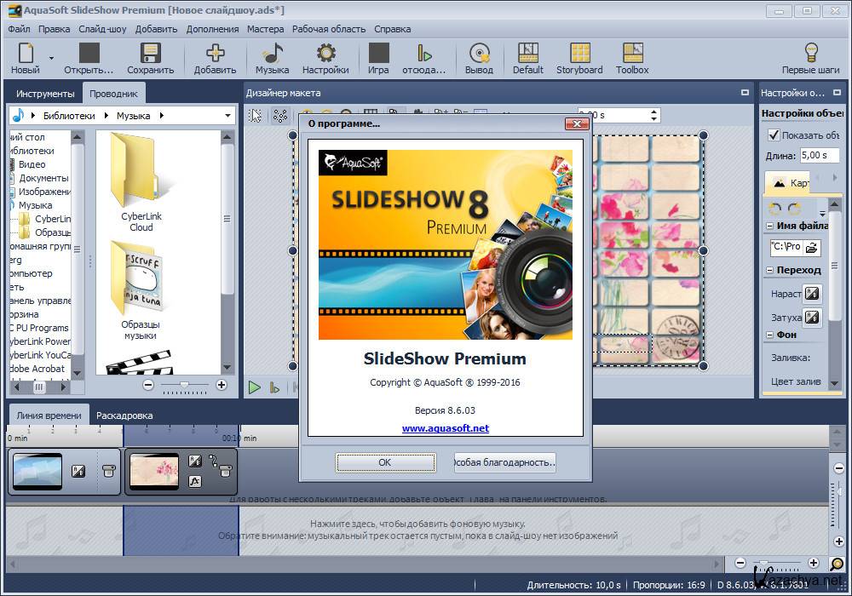
Task: Collapse the Имя файла section
Action: (x=769, y=226)
